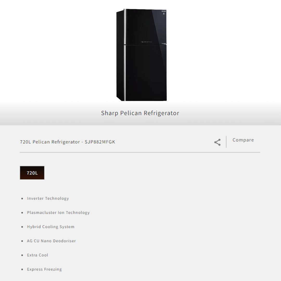Select the Inverter Technology feature
The image size is (281, 281).
[48, 199]
